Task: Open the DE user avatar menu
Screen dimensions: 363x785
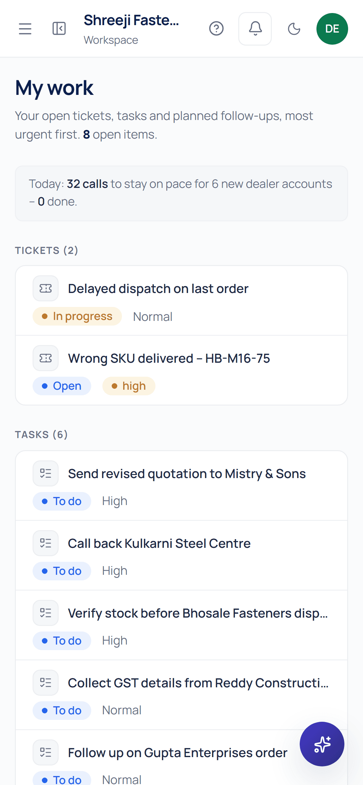Action: pos(332,29)
